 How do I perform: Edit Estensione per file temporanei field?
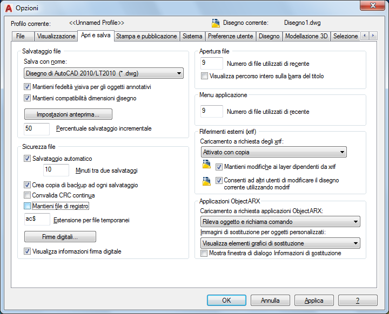coord(37,219)
